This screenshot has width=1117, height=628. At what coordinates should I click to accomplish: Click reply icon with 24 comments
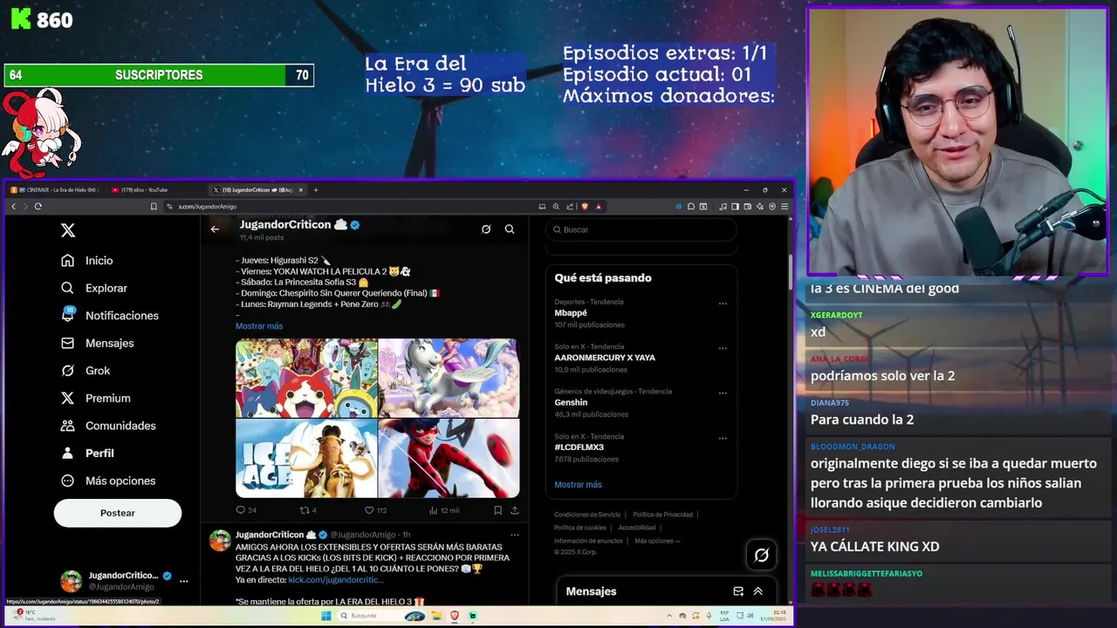[241, 510]
